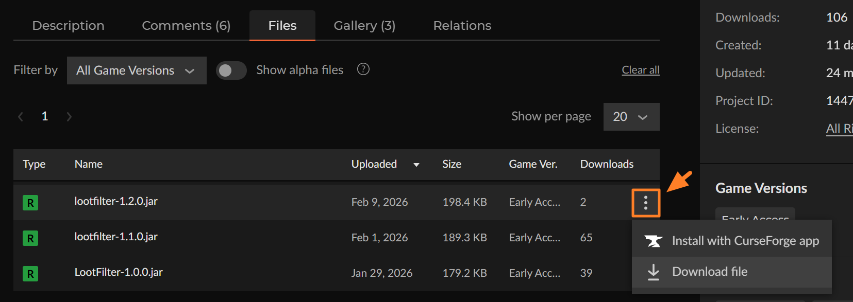Click the CurseForge anvil icon in the menu

[x=654, y=241]
